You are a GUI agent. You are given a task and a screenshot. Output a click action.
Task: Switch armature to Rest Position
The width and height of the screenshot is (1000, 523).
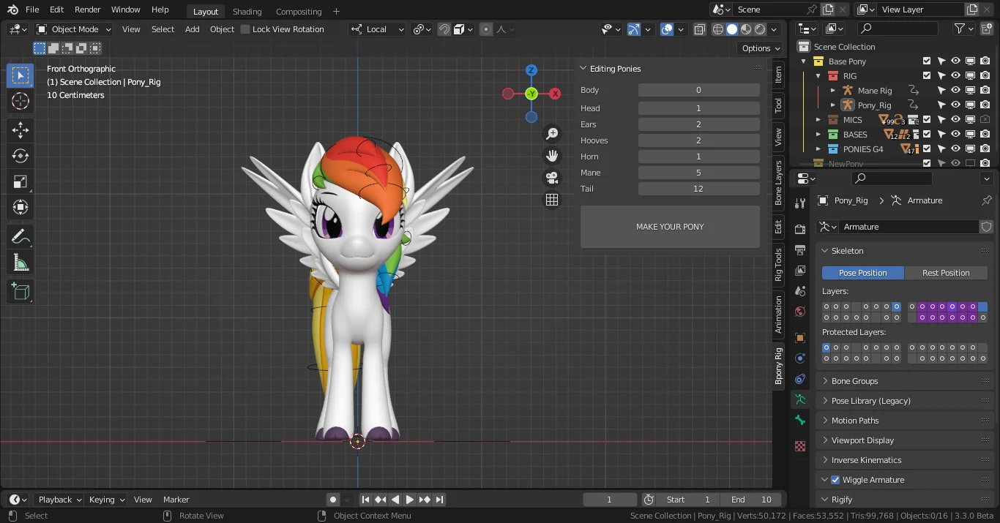[x=946, y=272]
